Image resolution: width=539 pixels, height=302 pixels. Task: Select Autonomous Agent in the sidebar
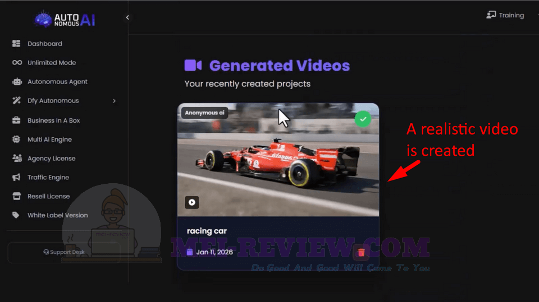point(57,82)
